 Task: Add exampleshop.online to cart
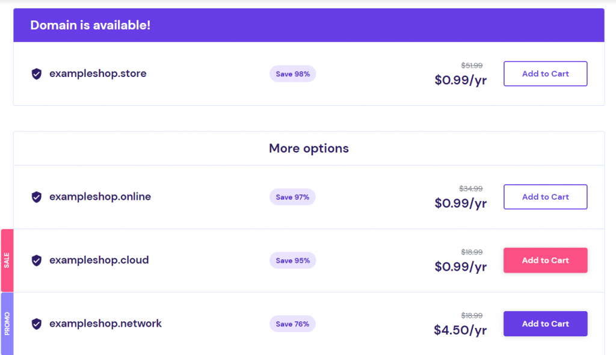[545, 197]
